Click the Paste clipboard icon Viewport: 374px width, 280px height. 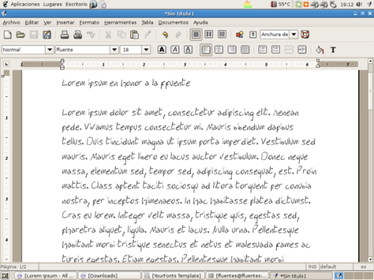point(135,34)
